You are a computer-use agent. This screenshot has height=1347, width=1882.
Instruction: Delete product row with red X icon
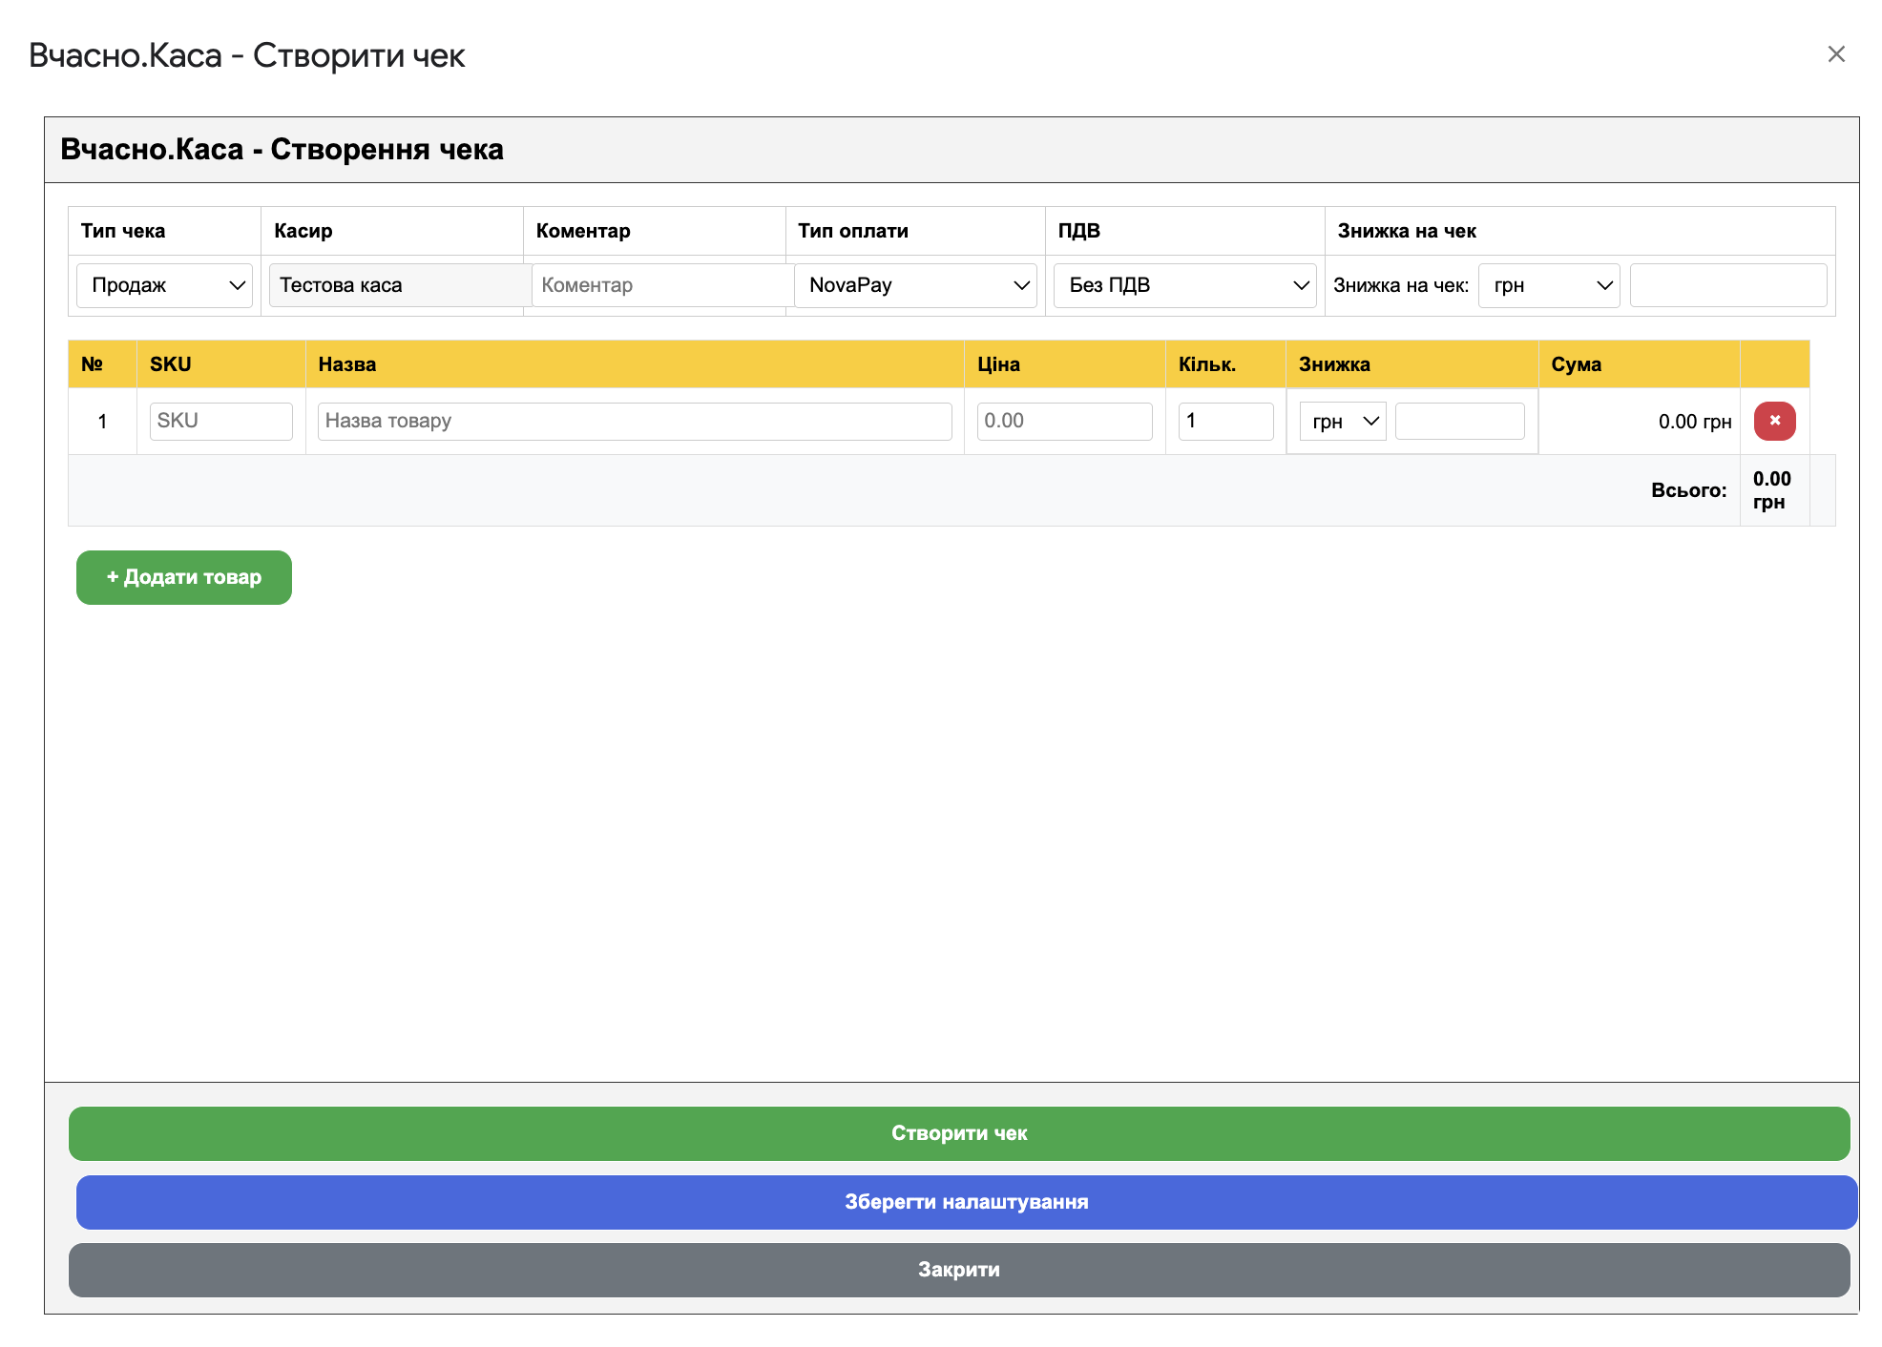(1774, 421)
